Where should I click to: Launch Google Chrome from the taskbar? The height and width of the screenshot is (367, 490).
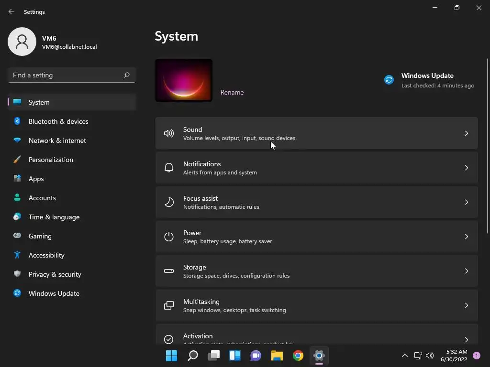tap(298, 356)
